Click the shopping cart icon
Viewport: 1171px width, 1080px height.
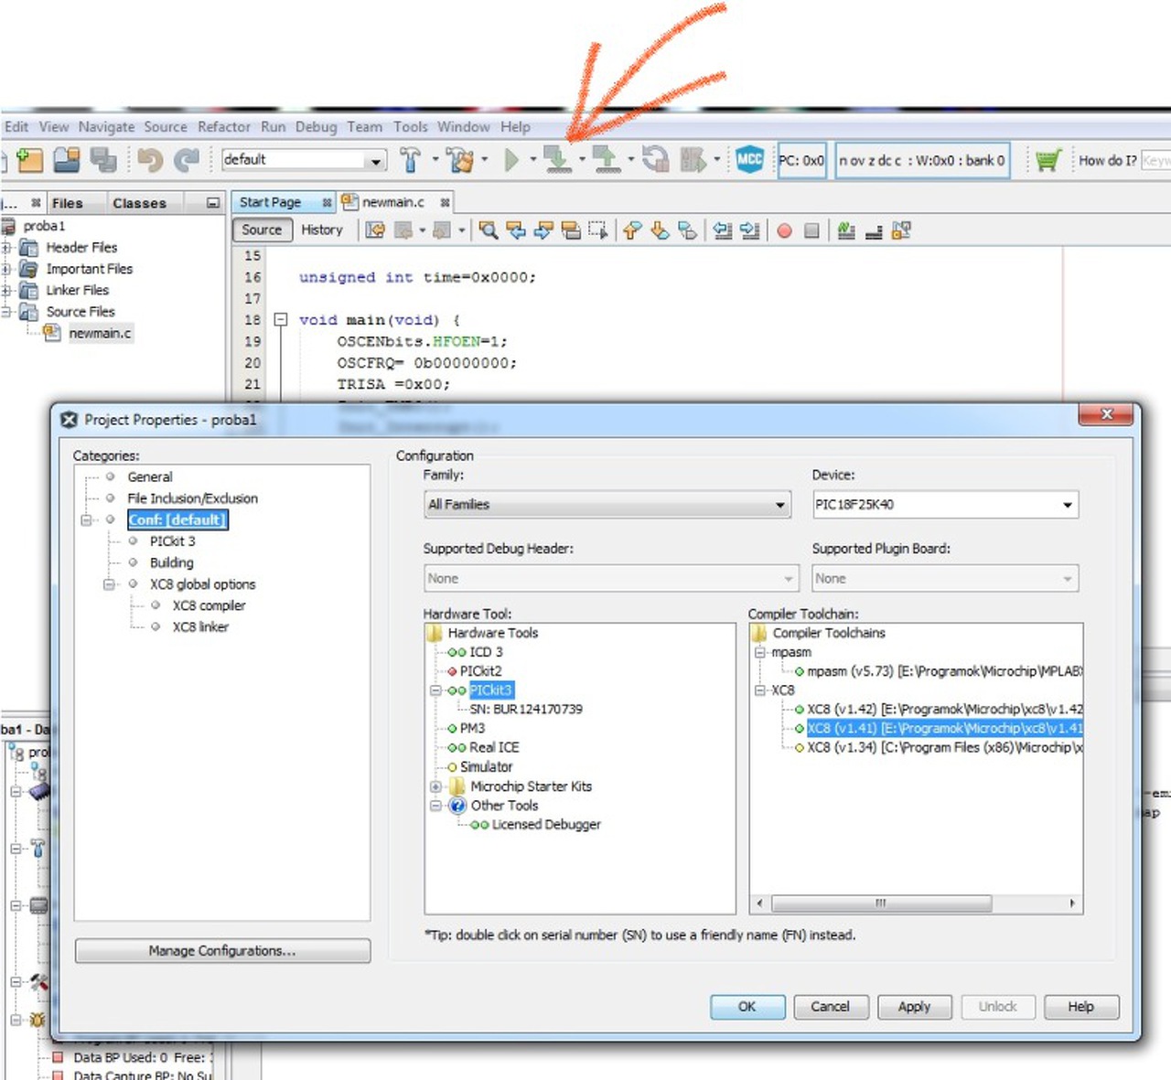click(x=1047, y=160)
